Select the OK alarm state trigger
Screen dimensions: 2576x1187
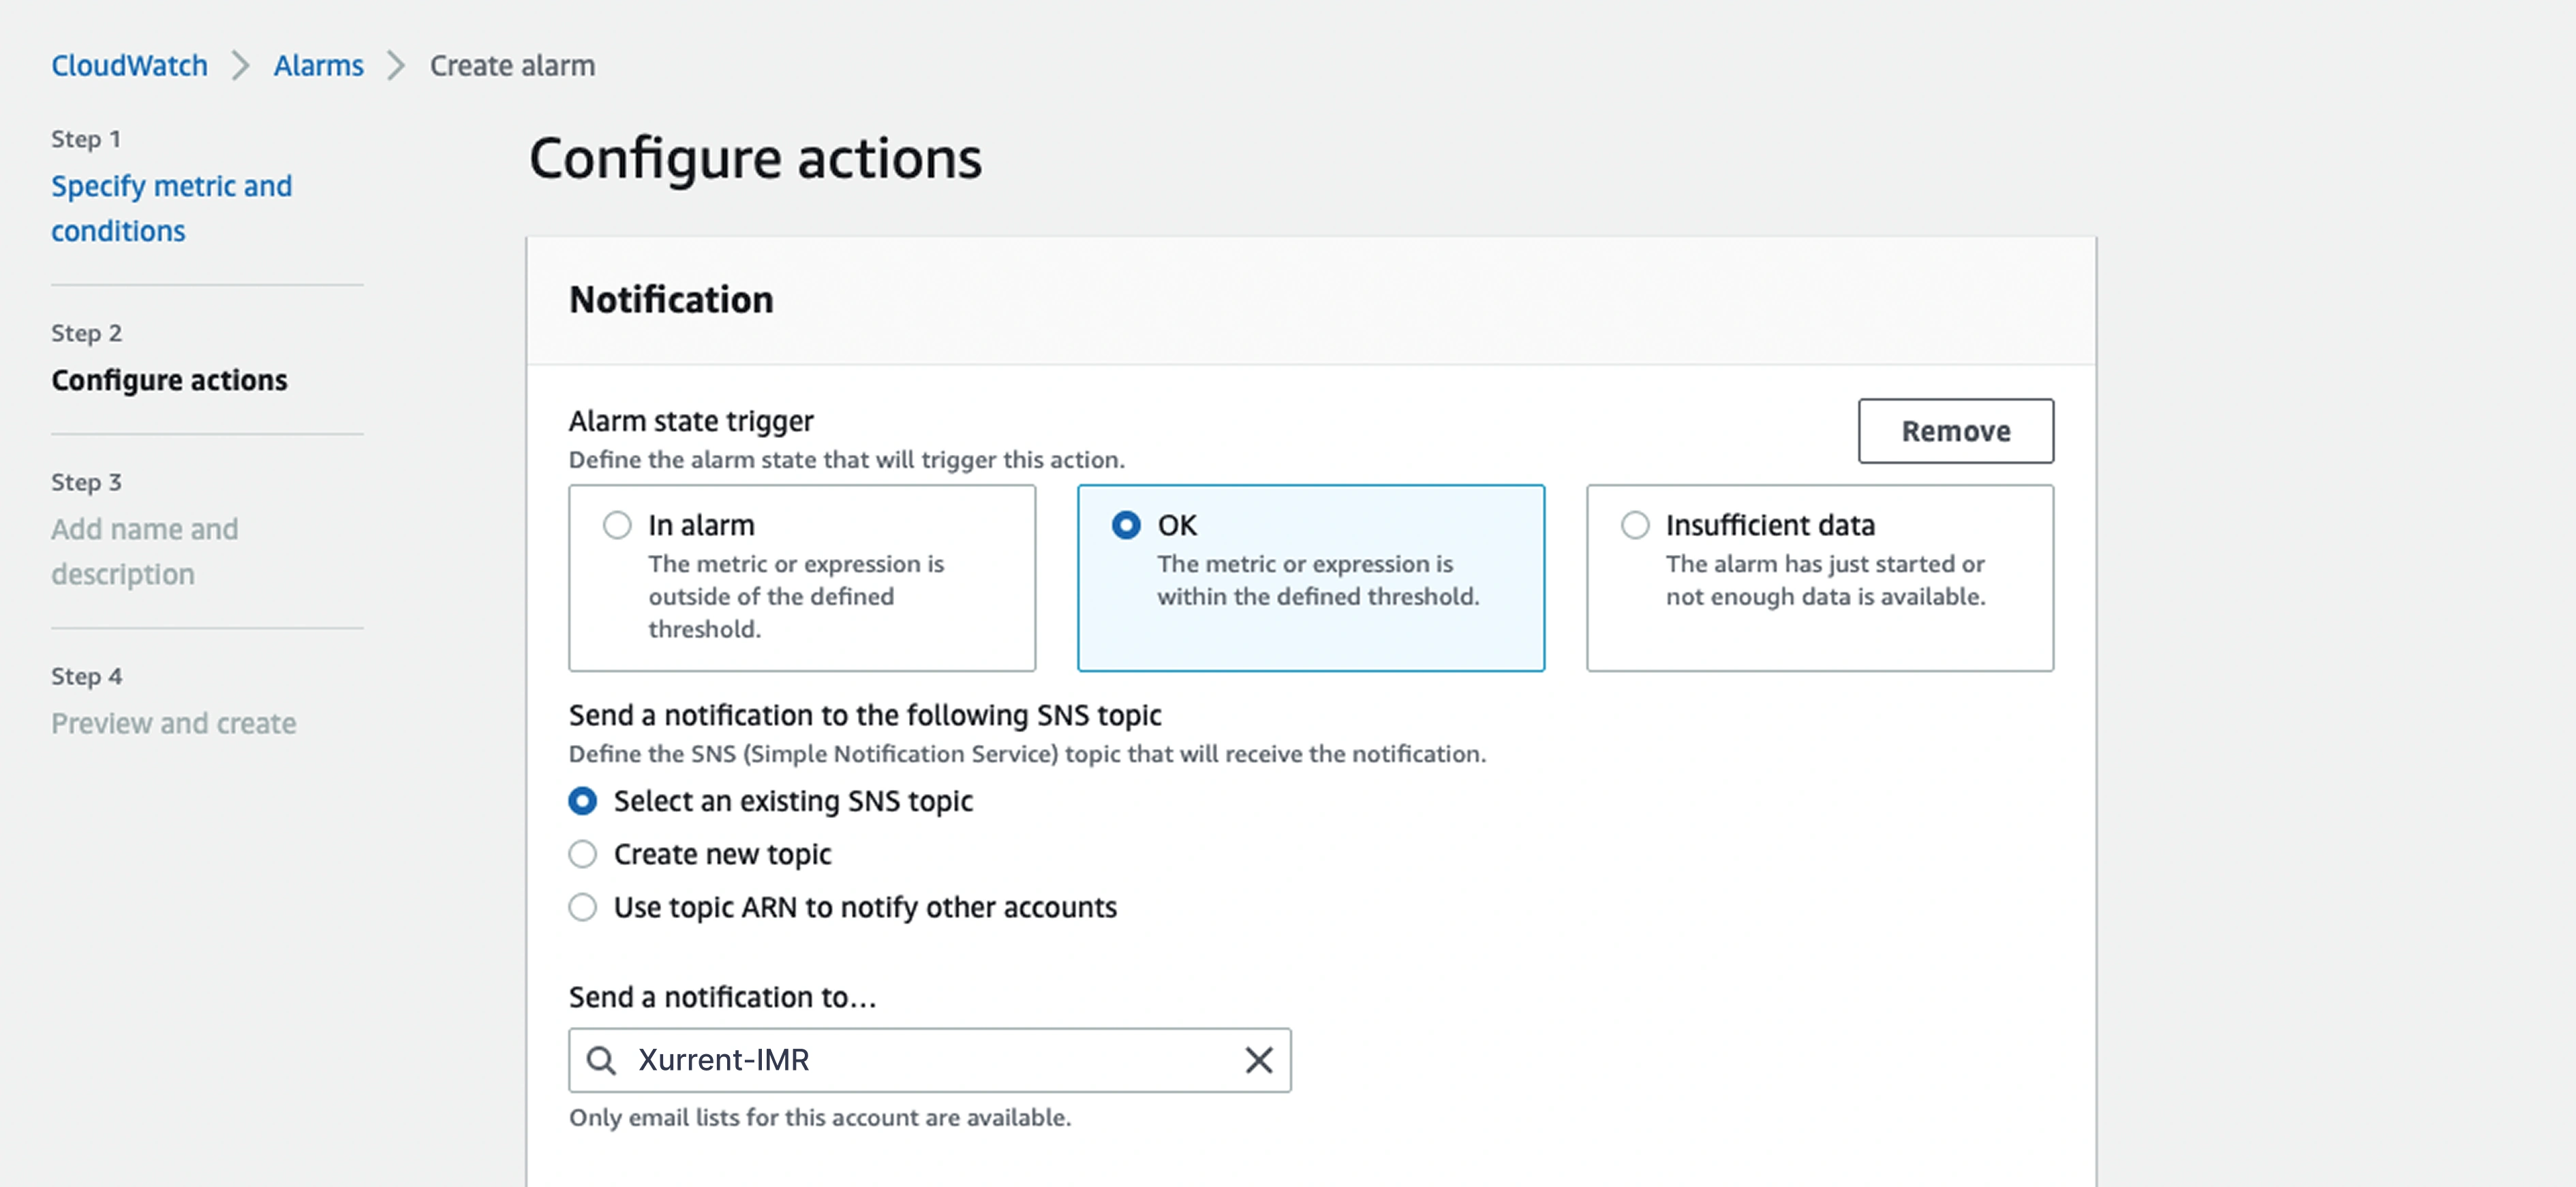click(1126, 526)
